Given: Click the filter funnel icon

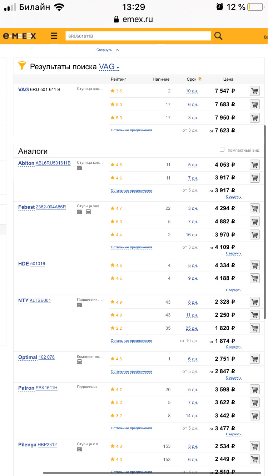Looking at the screenshot, I should [x=22, y=66].
